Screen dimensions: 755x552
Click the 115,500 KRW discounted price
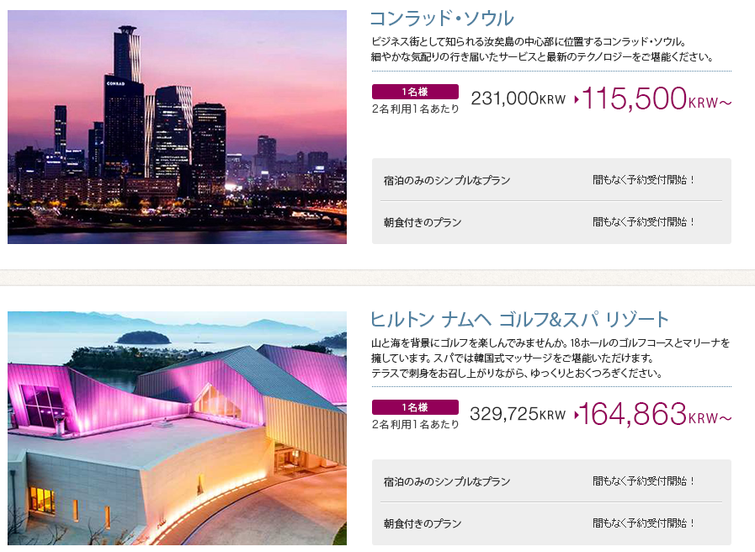657,98
